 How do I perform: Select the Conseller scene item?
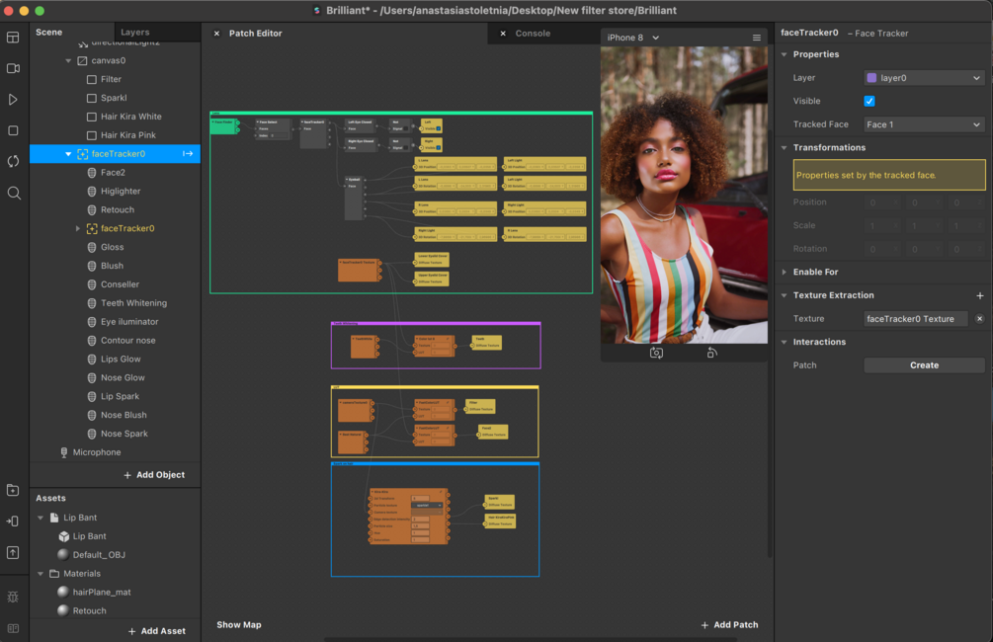tap(120, 284)
